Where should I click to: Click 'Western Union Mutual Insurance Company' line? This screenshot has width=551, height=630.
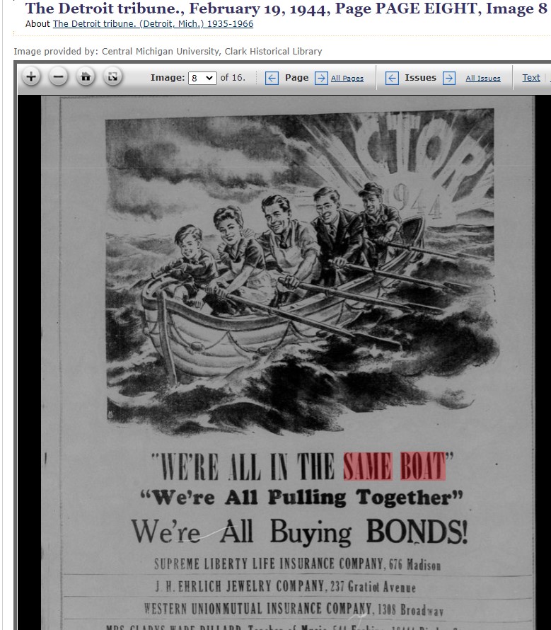point(294,609)
